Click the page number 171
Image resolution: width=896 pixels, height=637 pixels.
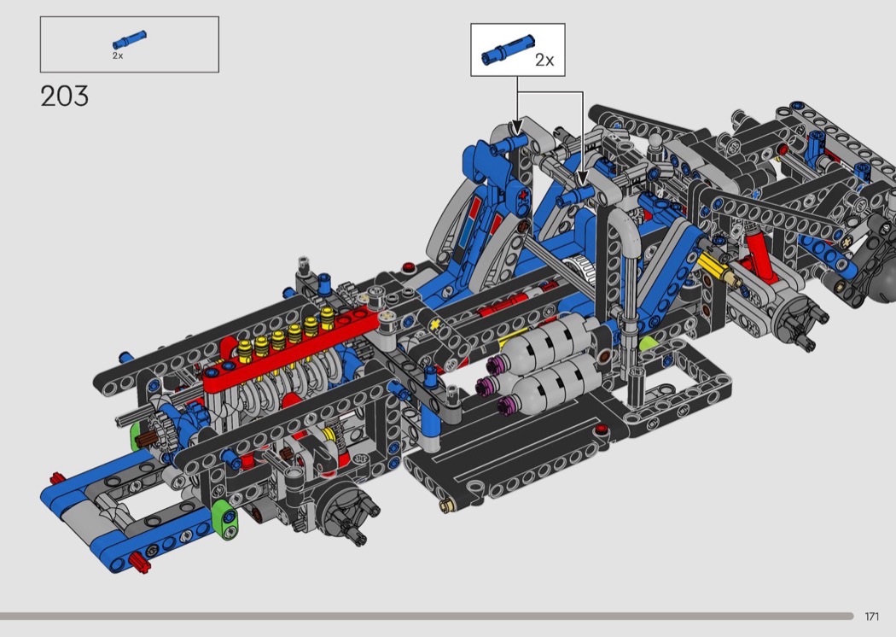click(871, 617)
